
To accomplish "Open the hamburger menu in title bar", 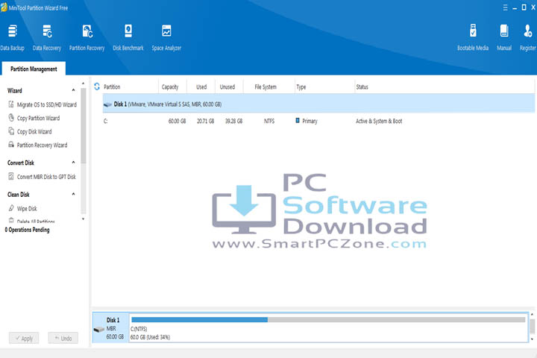I will (x=505, y=7).
